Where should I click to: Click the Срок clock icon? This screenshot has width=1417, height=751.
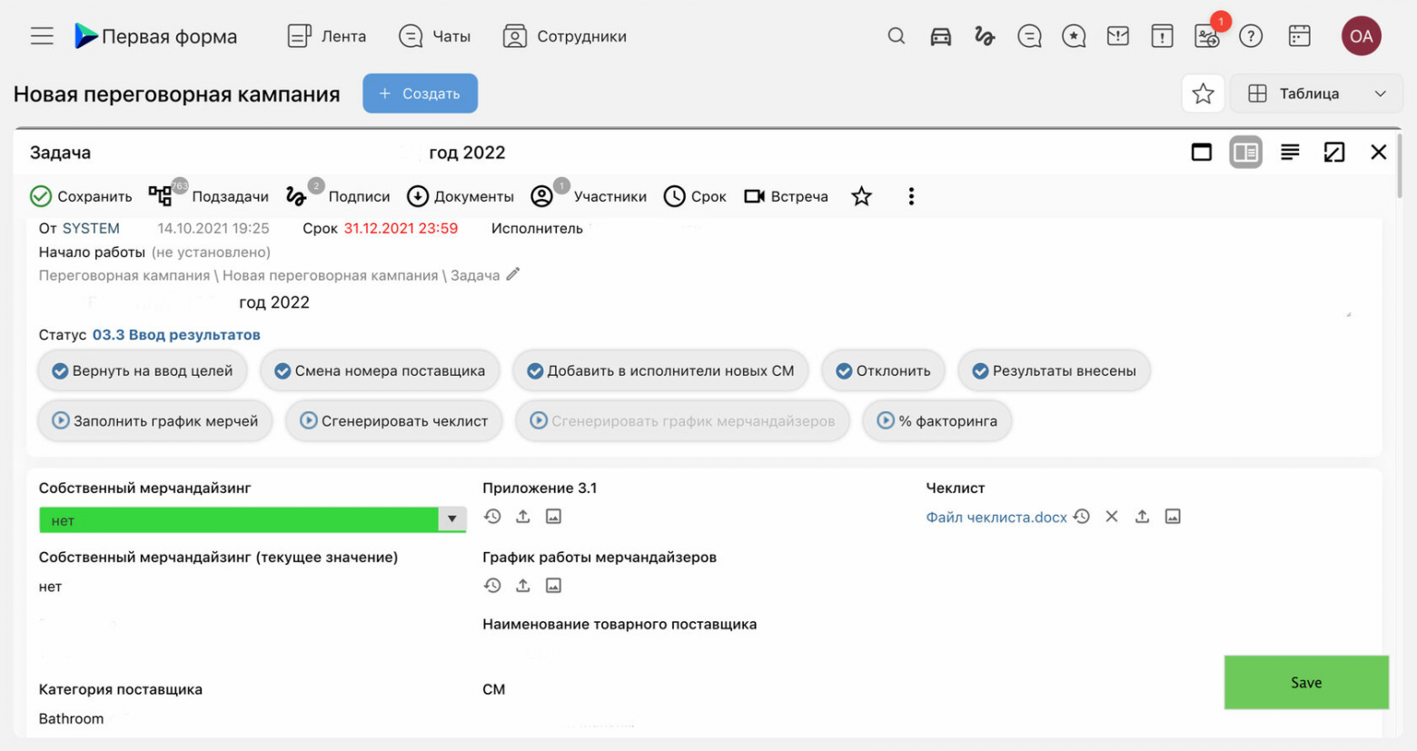tap(673, 195)
